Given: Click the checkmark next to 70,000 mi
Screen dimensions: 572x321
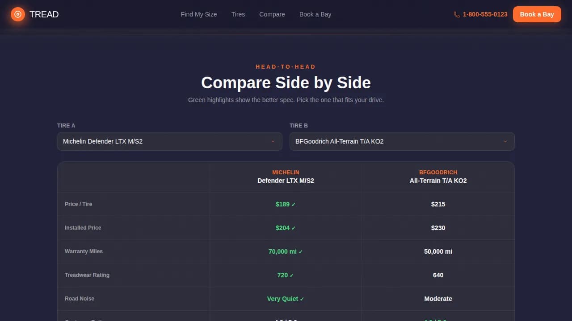Looking at the screenshot, I should (301, 252).
